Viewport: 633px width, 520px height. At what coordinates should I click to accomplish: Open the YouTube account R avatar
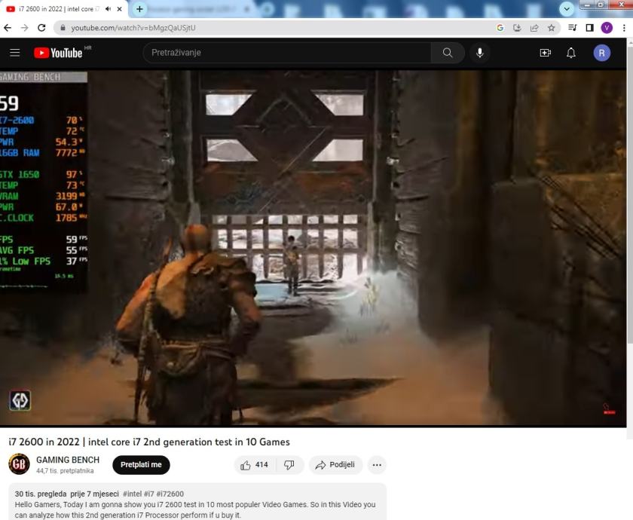(x=601, y=53)
